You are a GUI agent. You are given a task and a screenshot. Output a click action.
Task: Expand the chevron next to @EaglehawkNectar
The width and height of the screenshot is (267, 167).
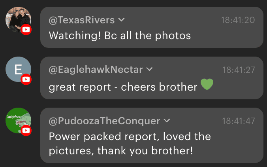pos(149,70)
